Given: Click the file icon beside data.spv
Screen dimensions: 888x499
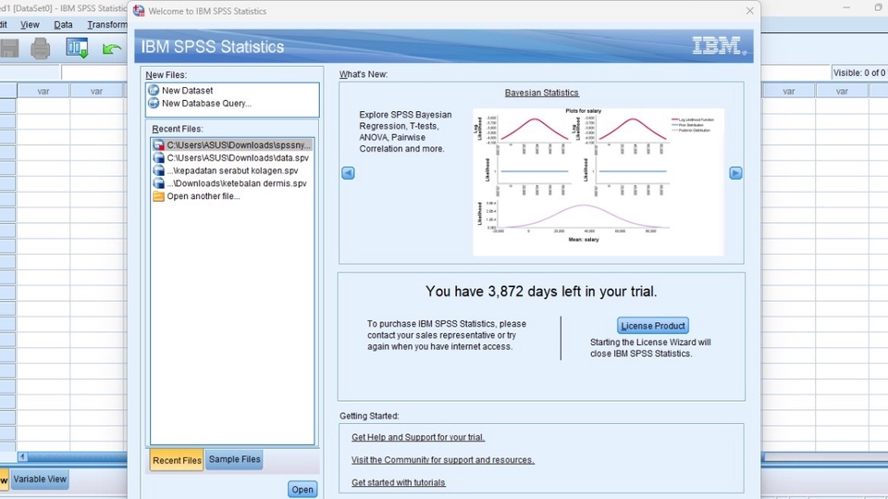Looking at the screenshot, I should [x=159, y=157].
